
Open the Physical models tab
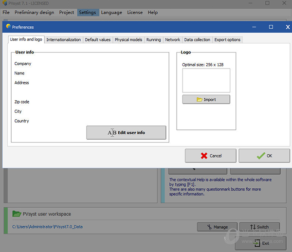(128, 40)
